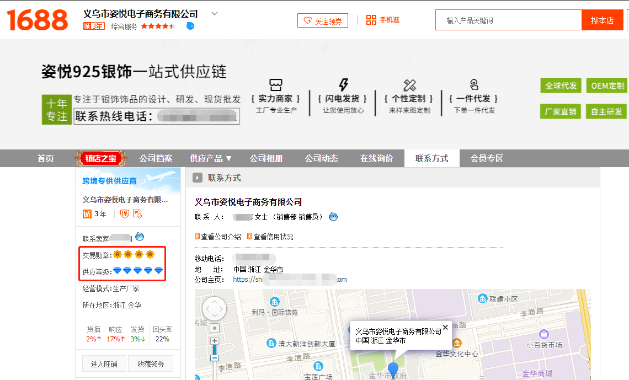
Task: Click 进入旺铺 button
Action: [x=104, y=363]
